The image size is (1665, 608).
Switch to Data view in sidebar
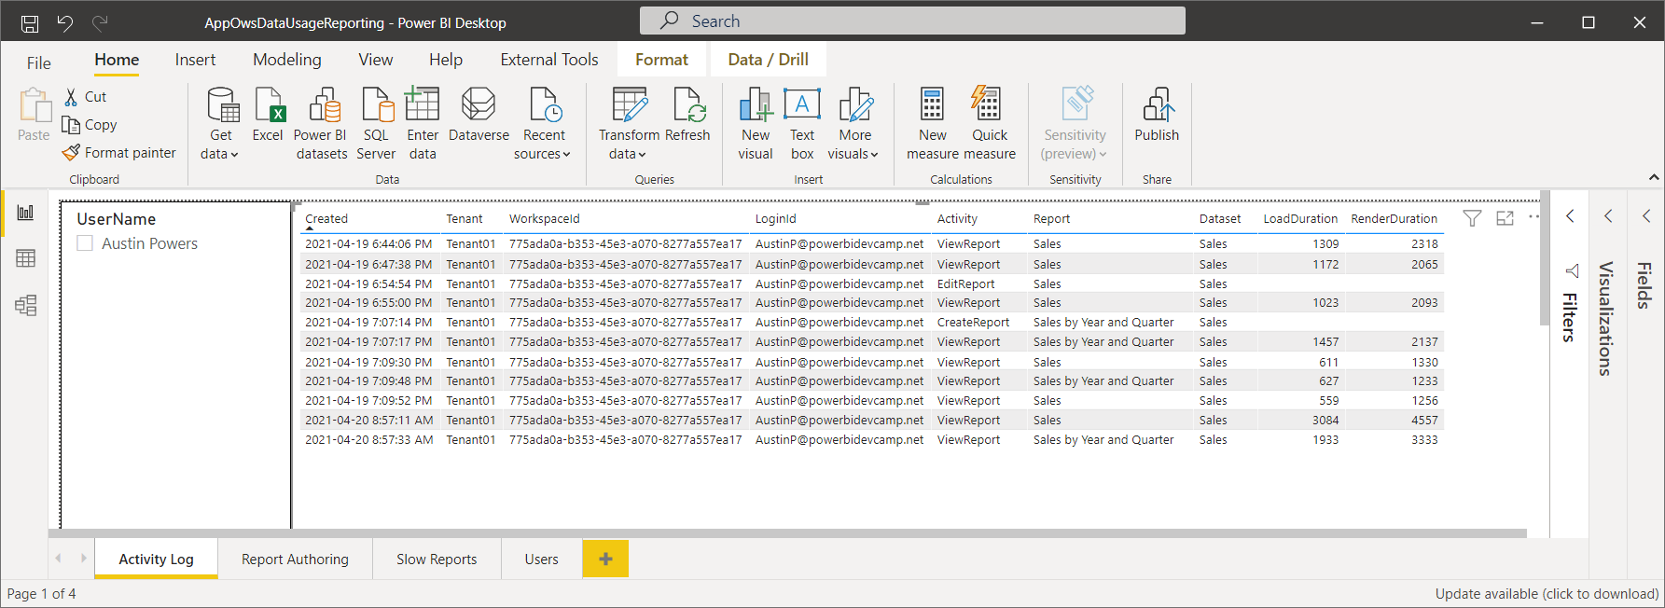(x=25, y=258)
